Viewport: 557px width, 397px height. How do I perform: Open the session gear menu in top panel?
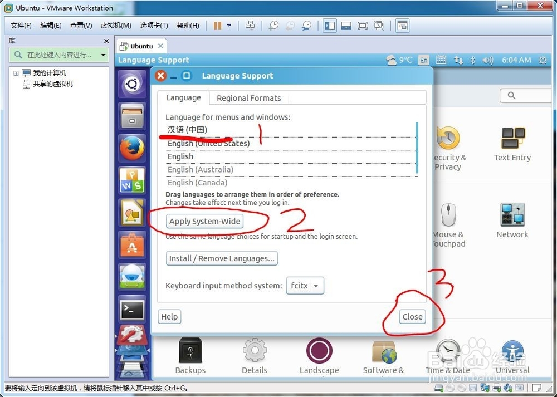coord(543,60)
